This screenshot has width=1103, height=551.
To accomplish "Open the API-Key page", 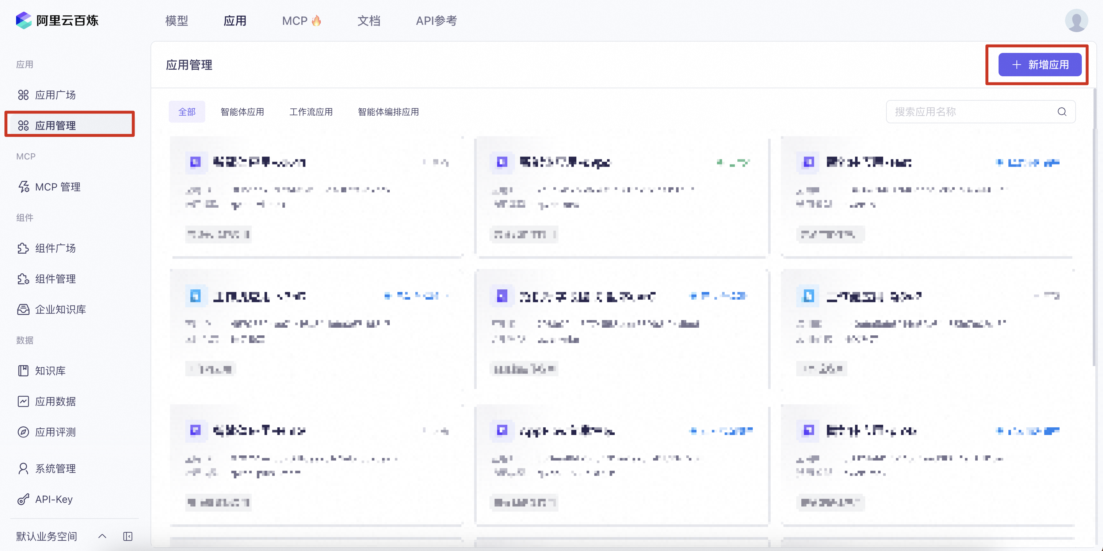I will [x=54, y=499].
